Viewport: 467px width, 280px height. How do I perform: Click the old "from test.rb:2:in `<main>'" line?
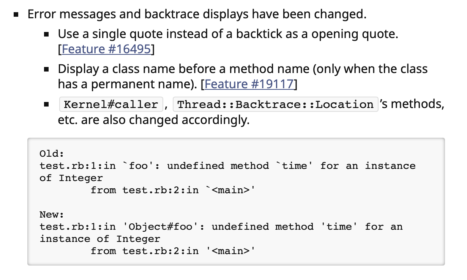tap(172, 190)
